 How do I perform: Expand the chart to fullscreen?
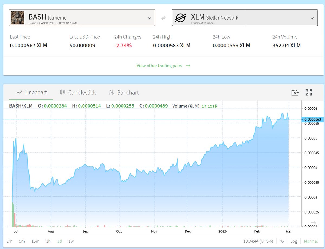pos(309,92)
